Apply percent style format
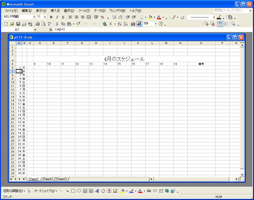The image size is (254, 200). (x=102, y=17)
